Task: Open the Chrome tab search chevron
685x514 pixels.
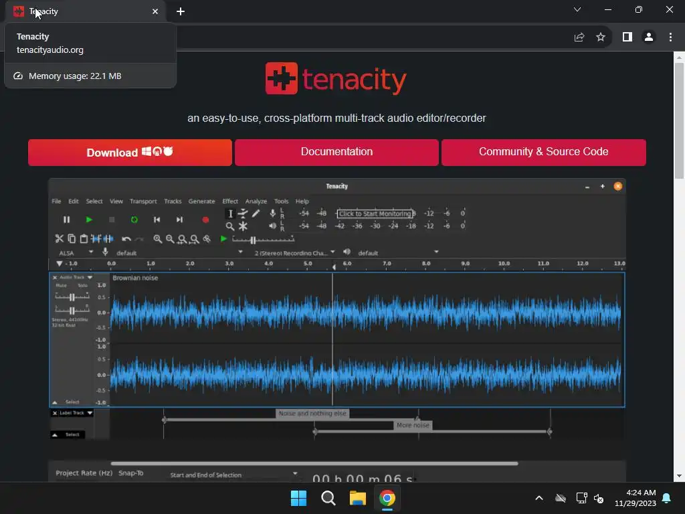Action: coord(577,9)
